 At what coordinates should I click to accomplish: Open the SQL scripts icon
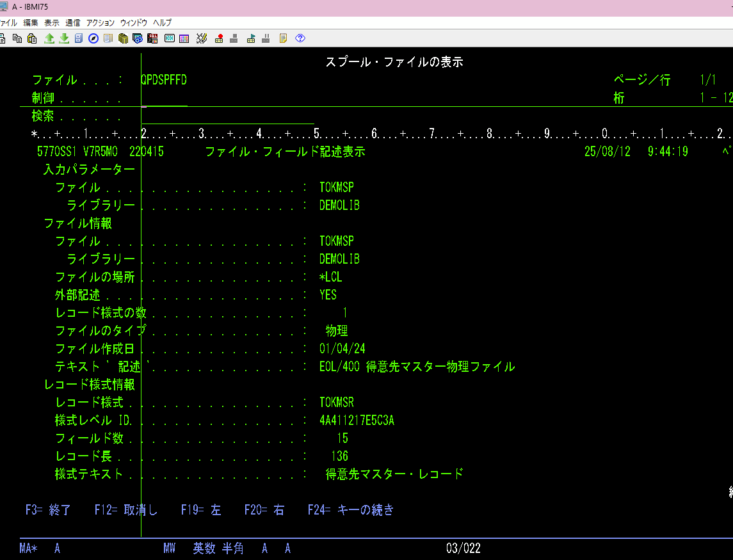pos(152,38)
